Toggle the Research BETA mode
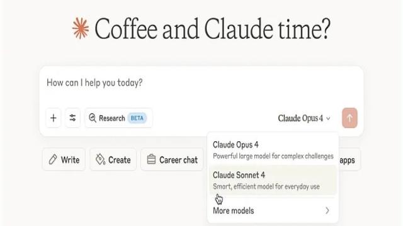The image size is (403, 226). [x=118, y=118]
